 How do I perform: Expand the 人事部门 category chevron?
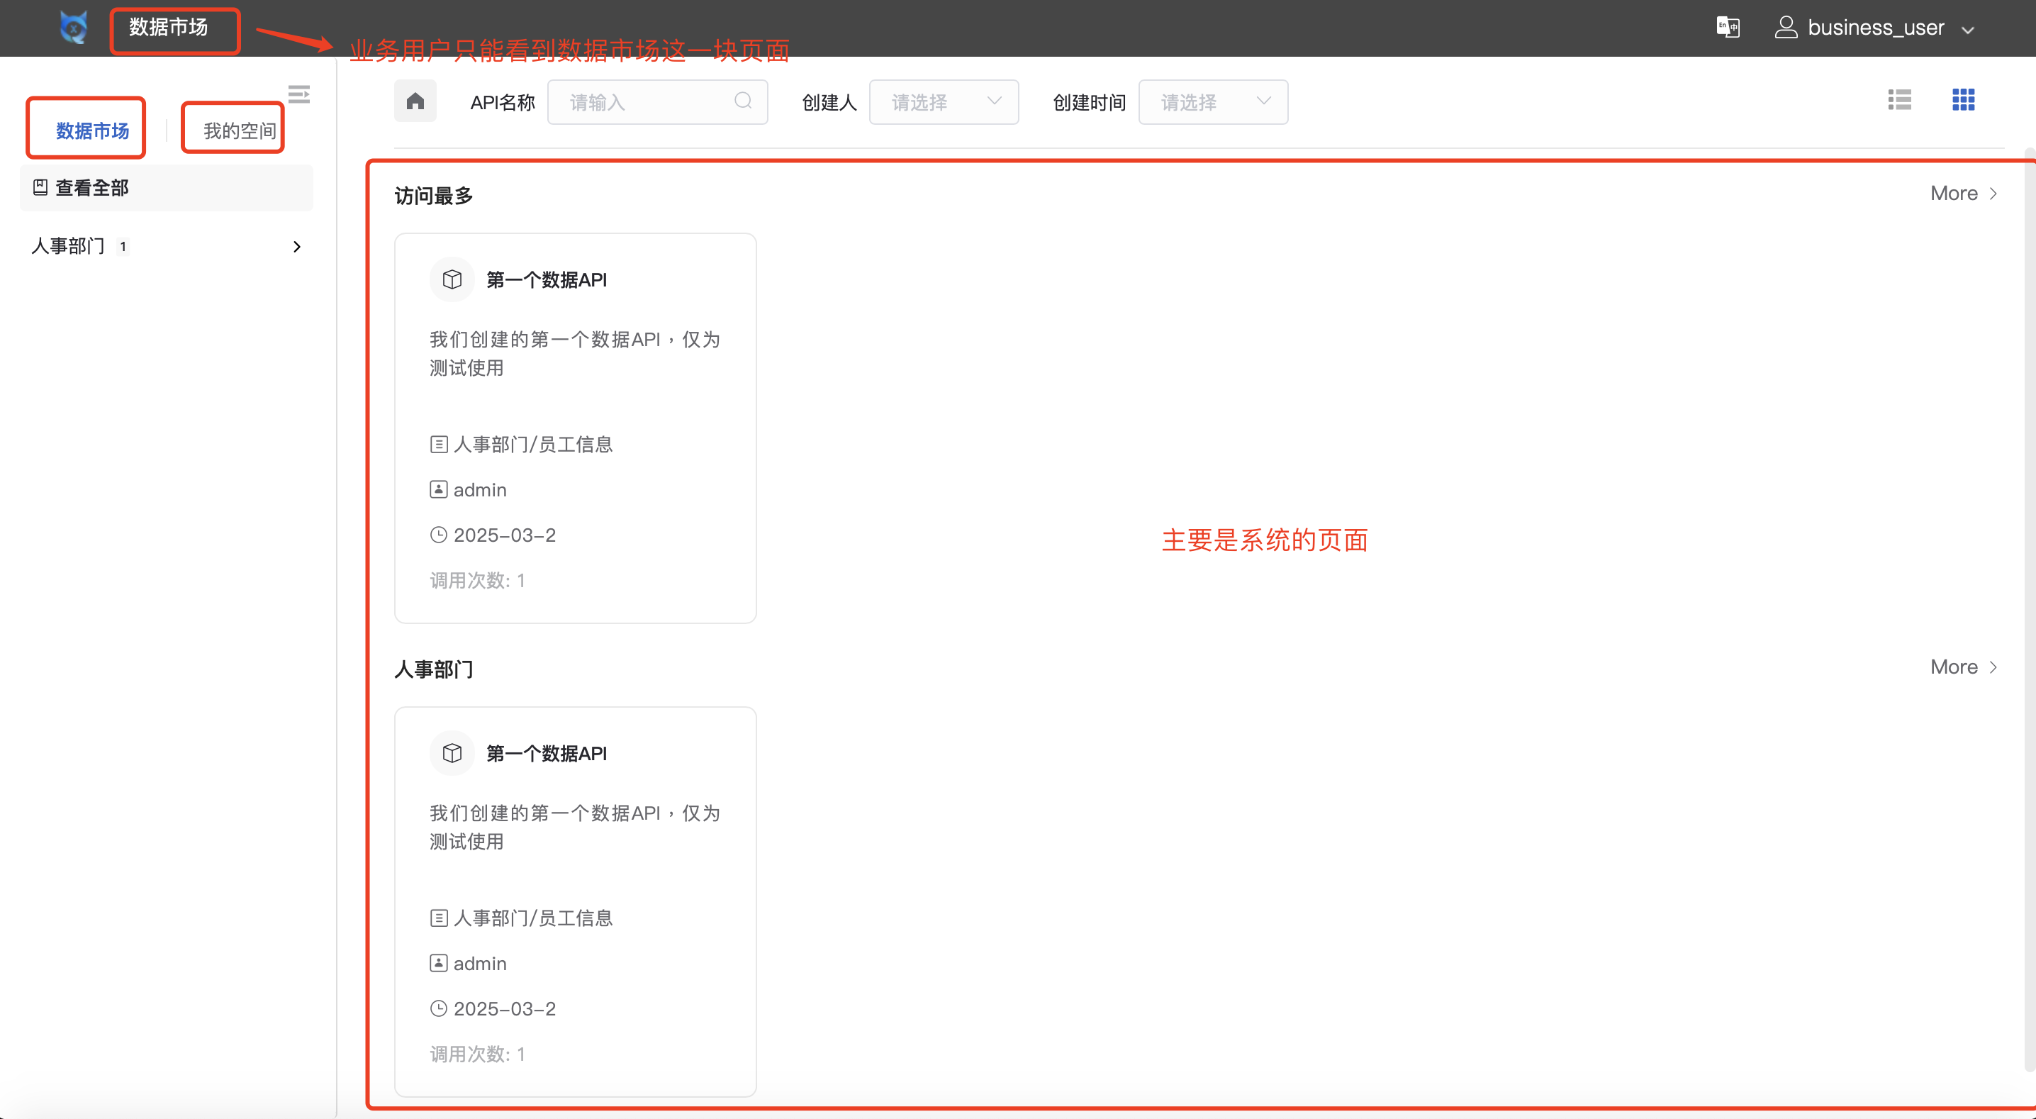pos(296,247)
